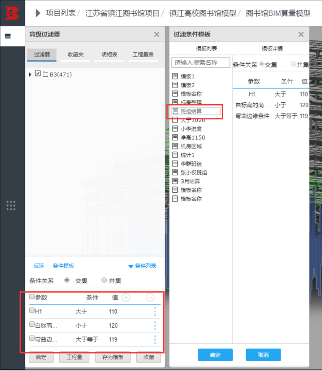This screenshot has width=322, height=371.
Task: Select the 模板1 template name
Action: tap(188, 76)
